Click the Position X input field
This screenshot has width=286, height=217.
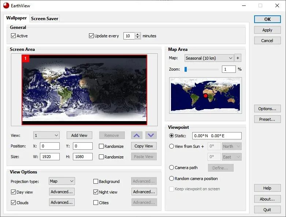click(x=50, y=146)
